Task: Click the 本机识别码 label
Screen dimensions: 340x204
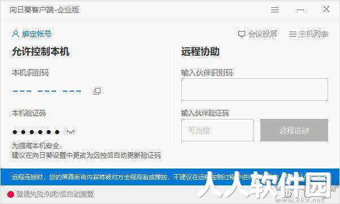Action: click(30, 73)
